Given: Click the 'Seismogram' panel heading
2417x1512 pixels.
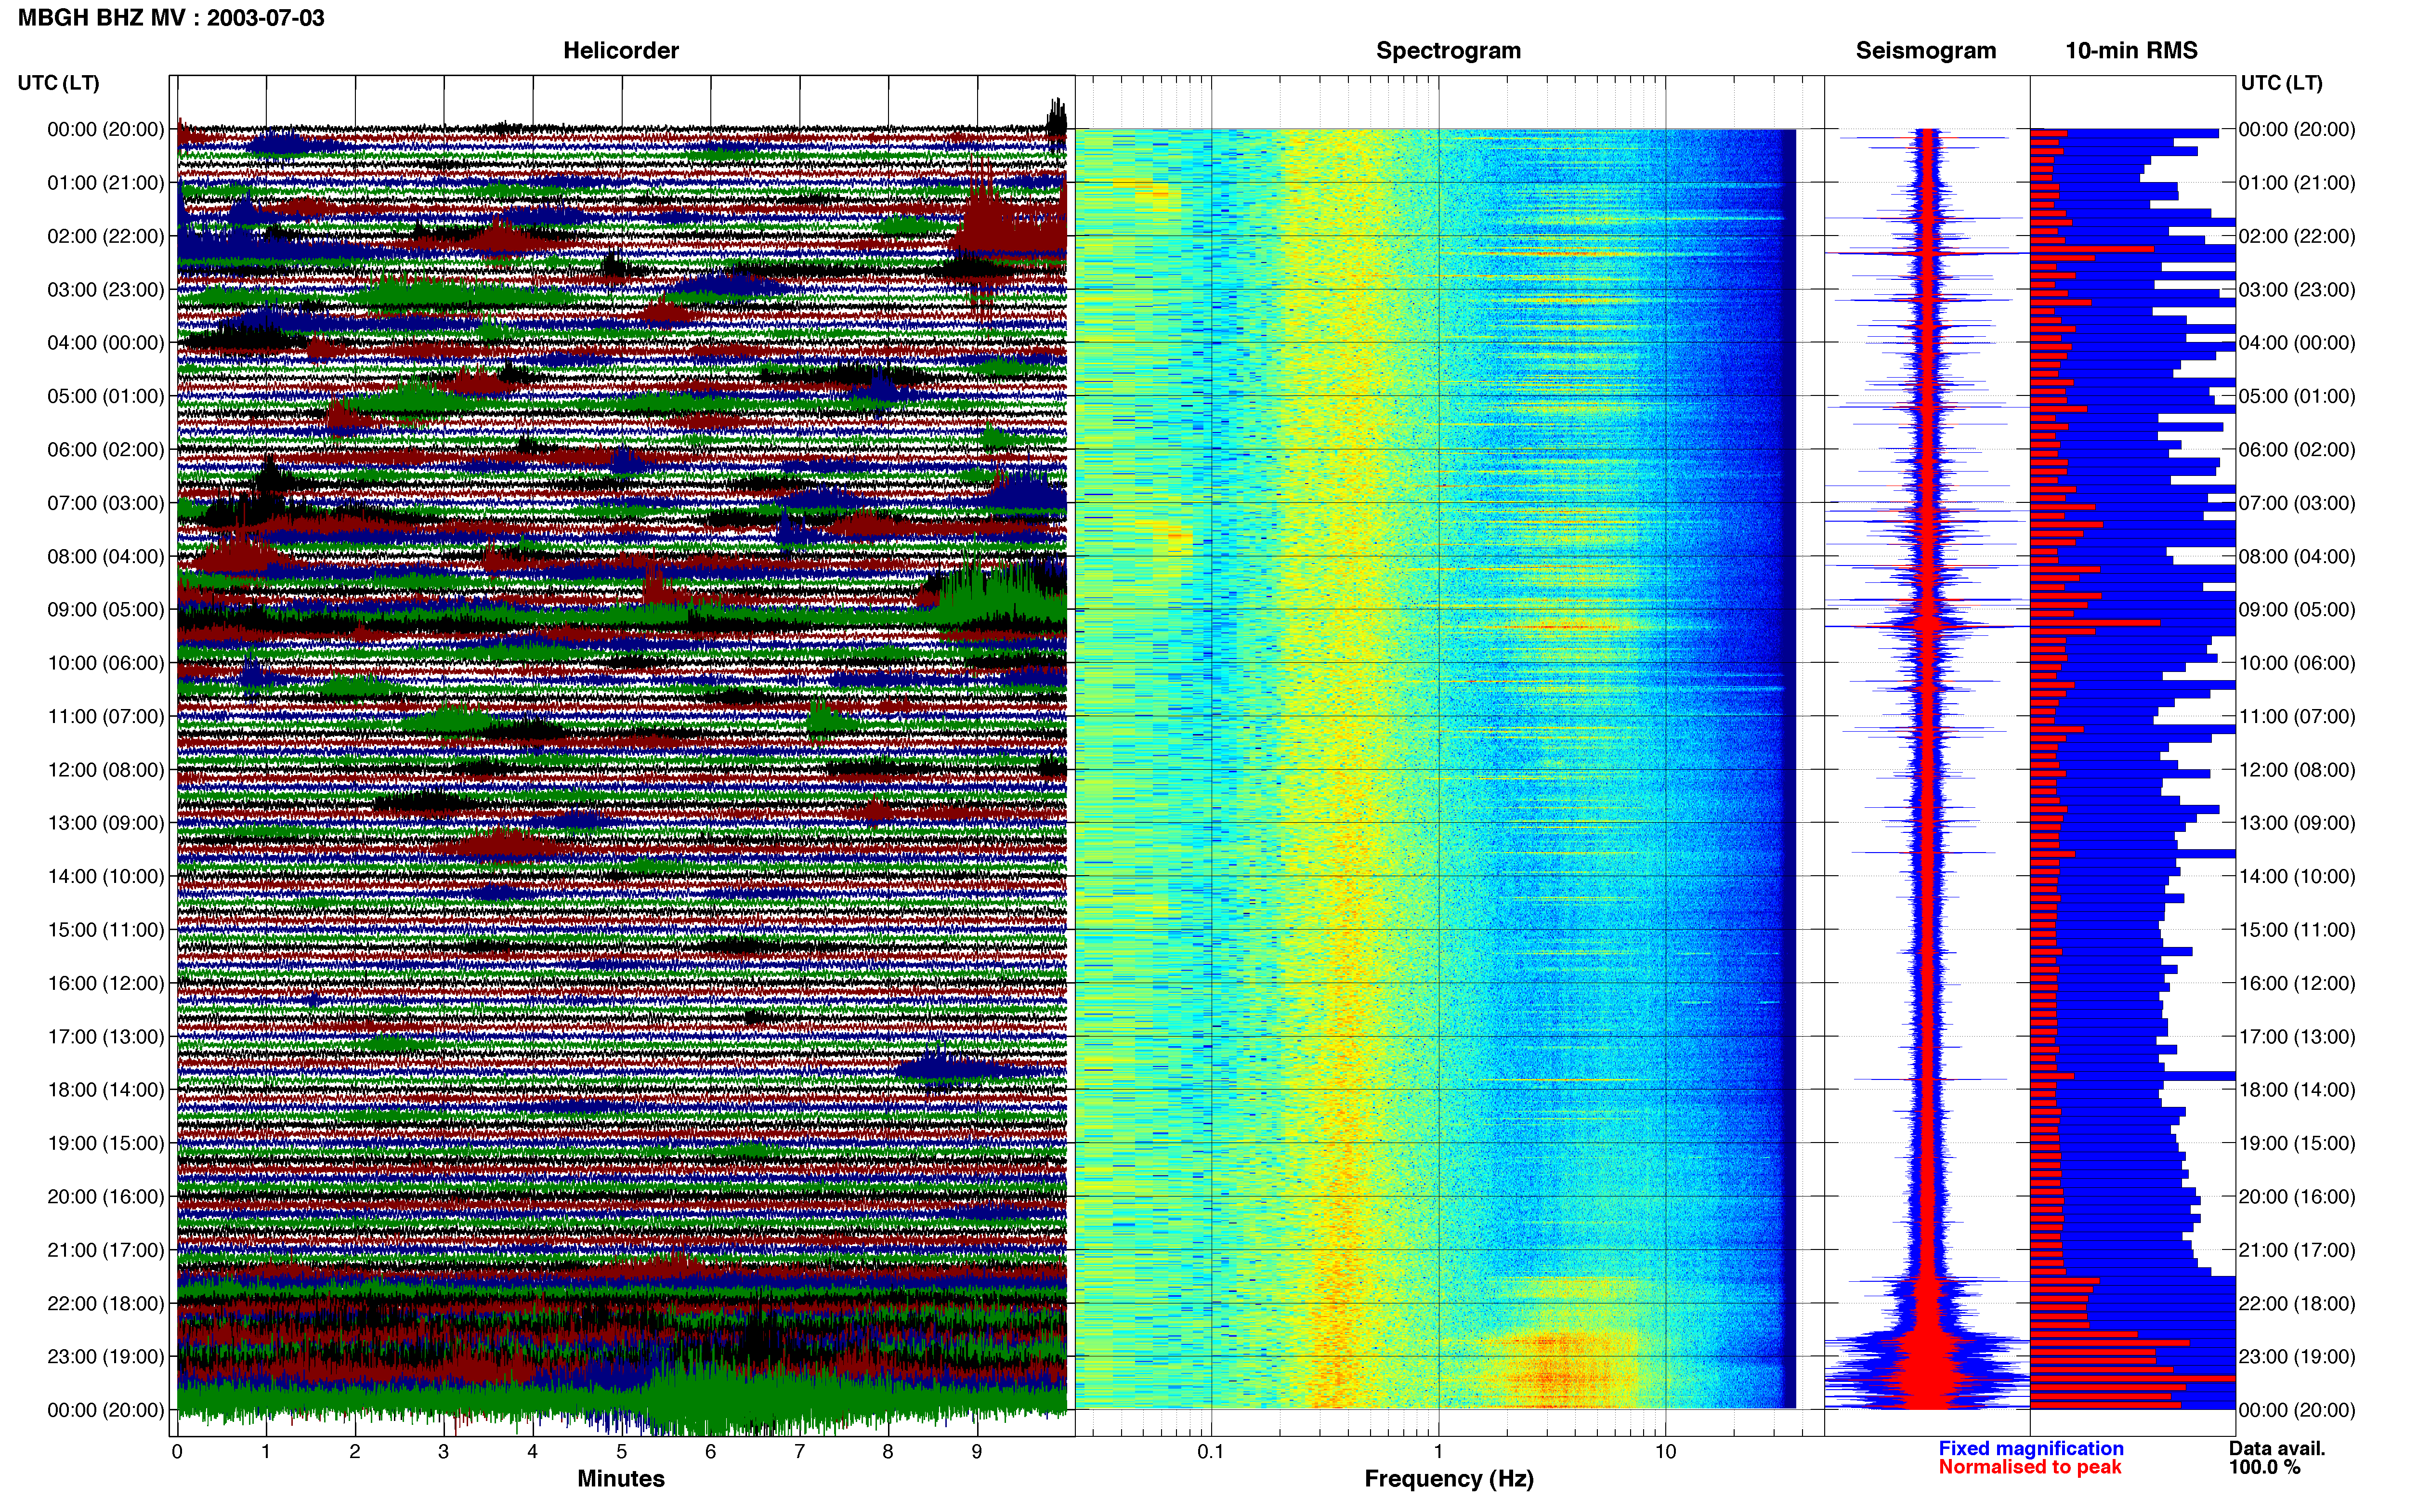Looking at the screenshot, I should click(x=1925, y=51).
